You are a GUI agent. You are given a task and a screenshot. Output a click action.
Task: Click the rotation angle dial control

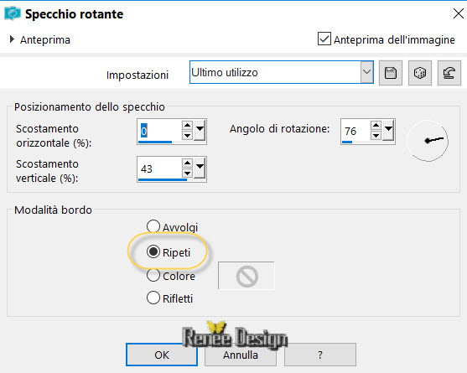[x=428, y=141]
